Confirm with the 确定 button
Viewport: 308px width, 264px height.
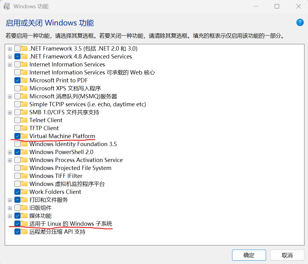click(249, 255)
